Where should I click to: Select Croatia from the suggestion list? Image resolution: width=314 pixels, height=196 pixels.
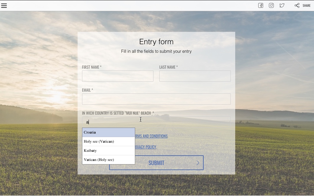tap(108, 132)
